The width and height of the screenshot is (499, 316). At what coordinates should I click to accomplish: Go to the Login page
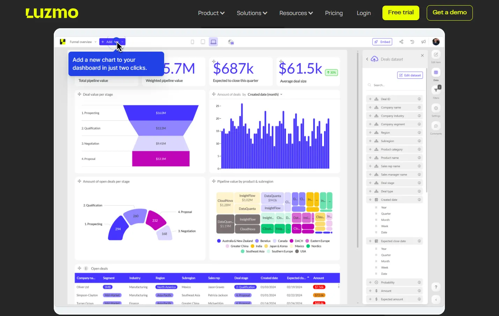[364, 13]
